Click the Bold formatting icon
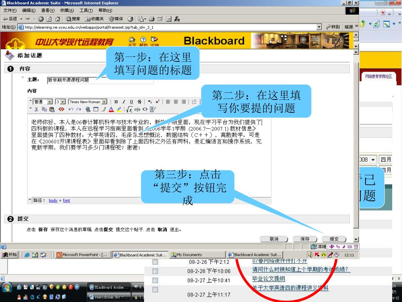 [x=116, y=102]
